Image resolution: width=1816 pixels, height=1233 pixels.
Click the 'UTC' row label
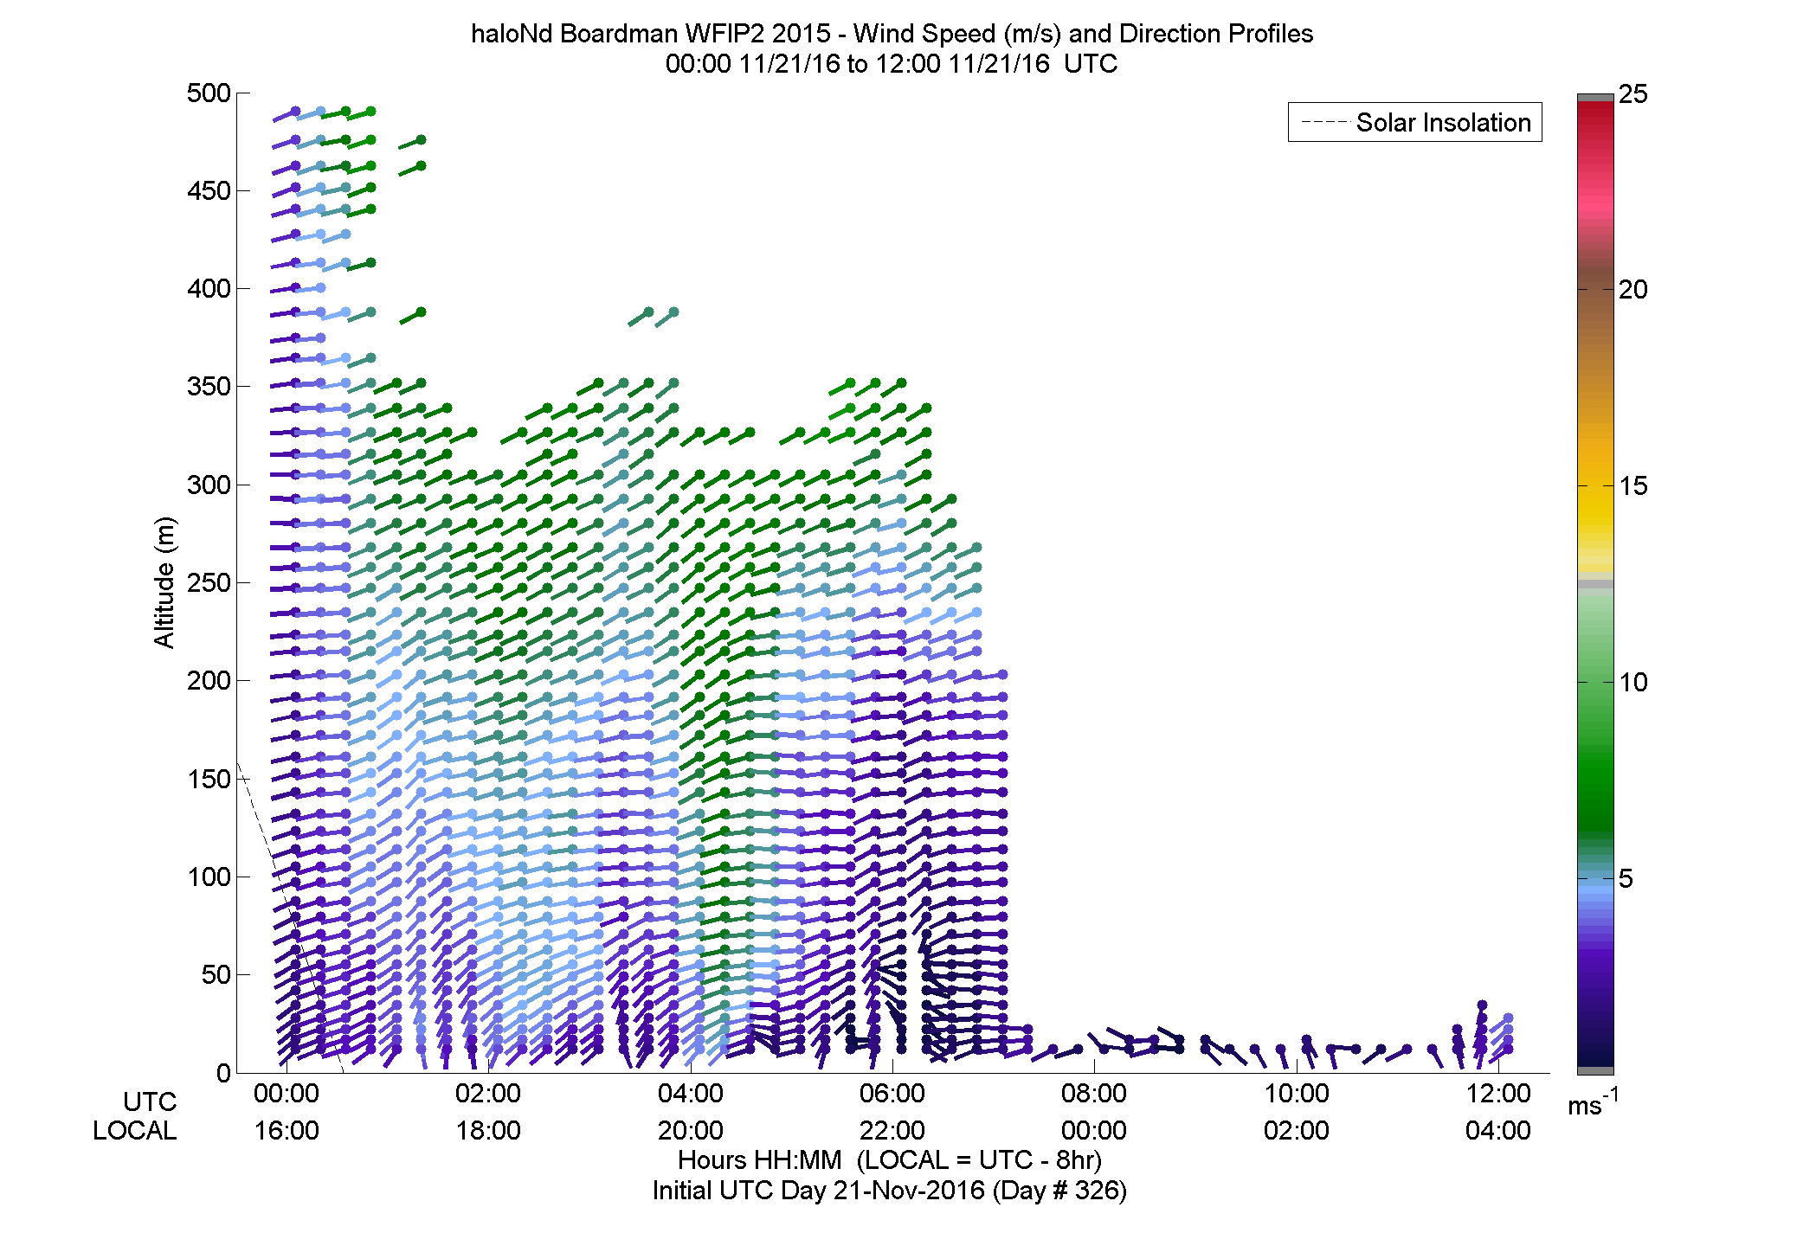pos(150,1102)
